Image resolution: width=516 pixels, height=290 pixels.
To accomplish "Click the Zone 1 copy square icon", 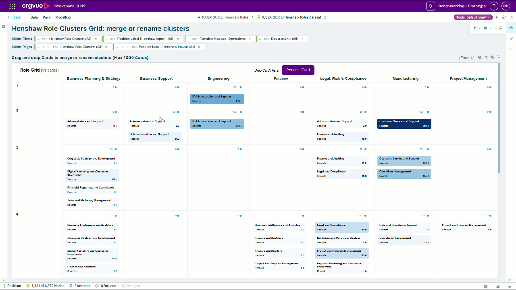I will (x=492, y=58).
